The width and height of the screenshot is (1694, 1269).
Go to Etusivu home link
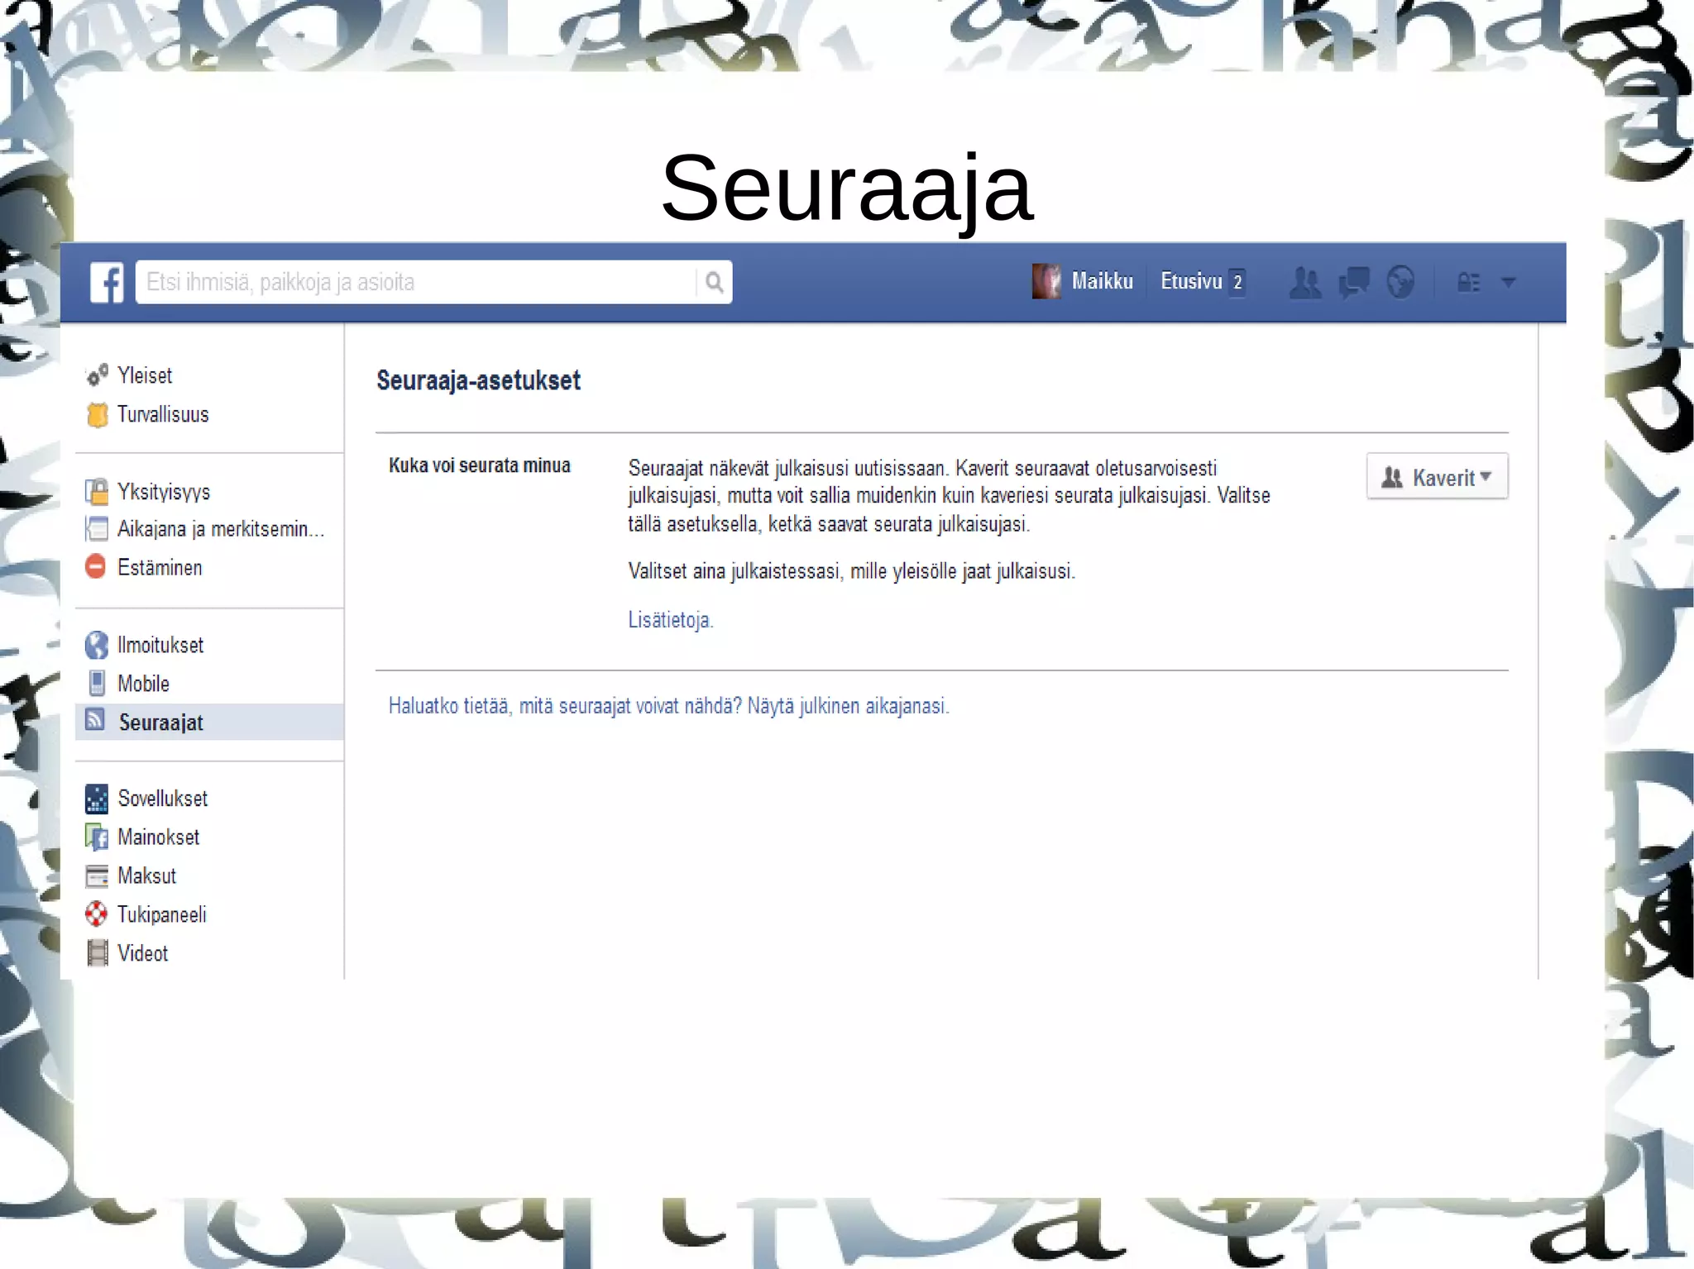[1191, 282]
